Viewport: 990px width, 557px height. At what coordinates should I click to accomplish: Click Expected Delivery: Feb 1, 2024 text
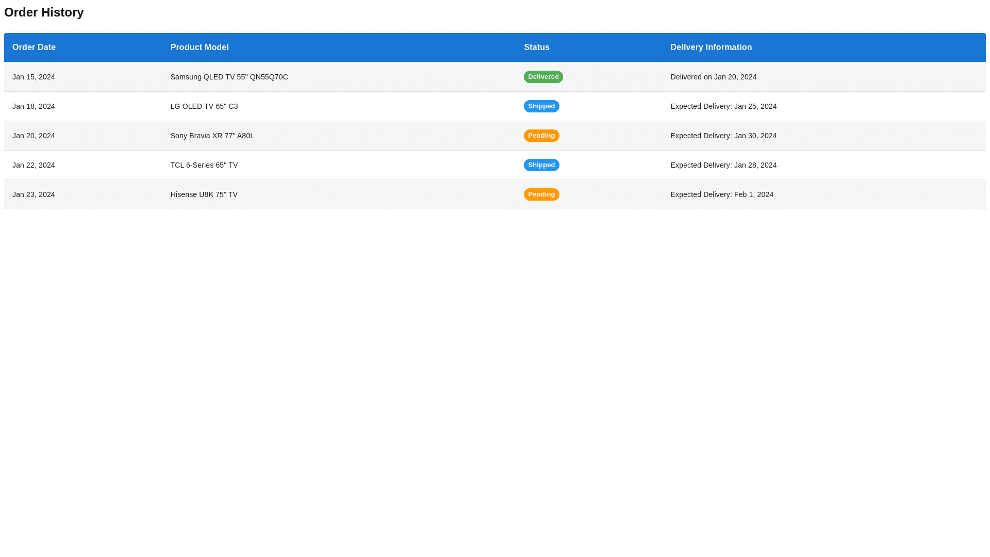coord(722,194)
